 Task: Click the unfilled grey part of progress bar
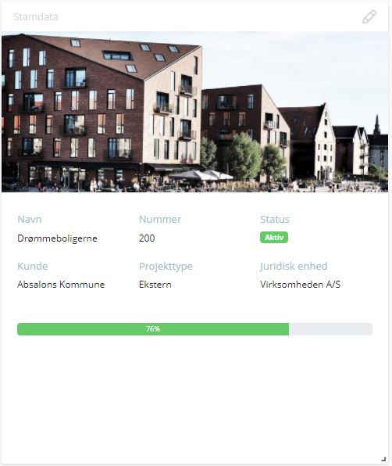(x=330, y=329)
